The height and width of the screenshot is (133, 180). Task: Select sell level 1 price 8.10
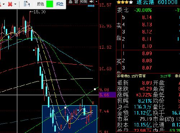tap(147, 46)
